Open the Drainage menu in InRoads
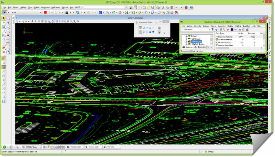 pyautogui.click(x=206, y=26)
